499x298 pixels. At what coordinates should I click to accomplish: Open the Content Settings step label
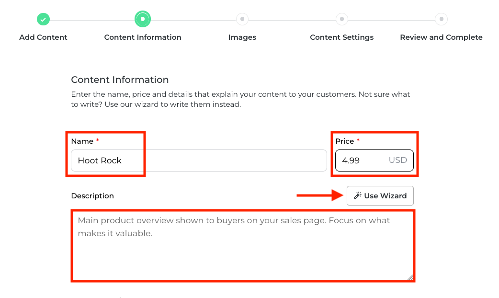(x=341, y=37)
